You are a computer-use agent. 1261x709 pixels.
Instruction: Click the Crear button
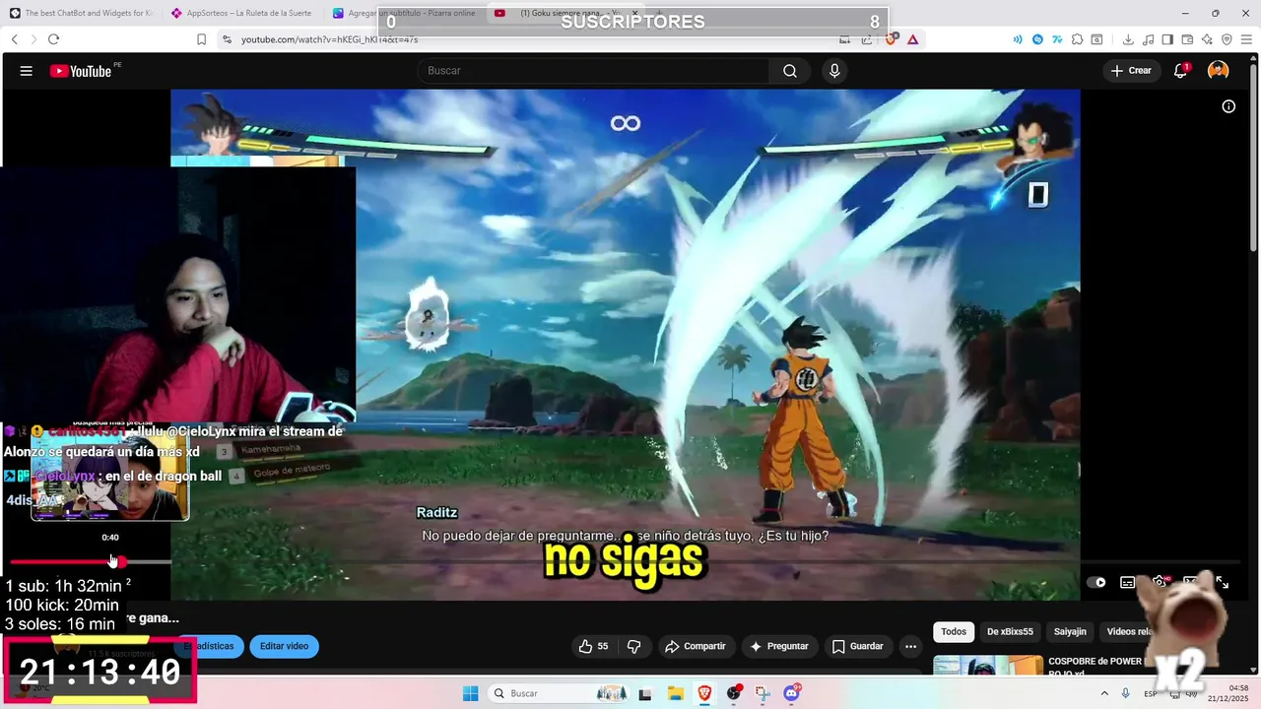click(1131, 71)
